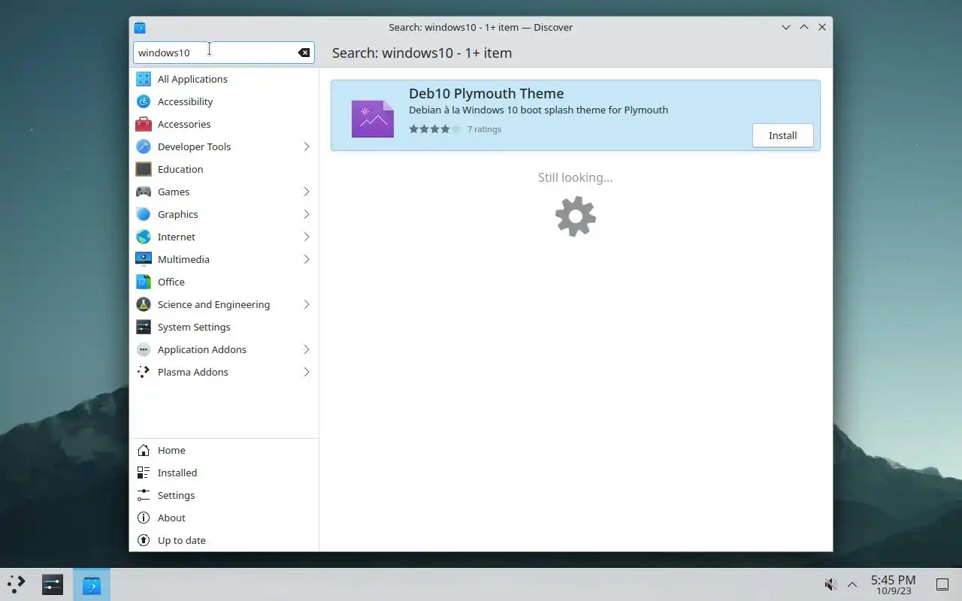Open the Accessories label
The image size is (962, 601).
tap(184, 124)
